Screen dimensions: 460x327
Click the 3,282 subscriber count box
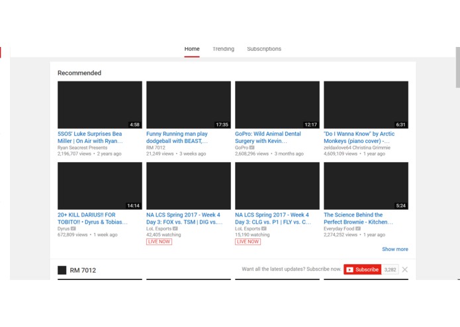click(390, 269)
